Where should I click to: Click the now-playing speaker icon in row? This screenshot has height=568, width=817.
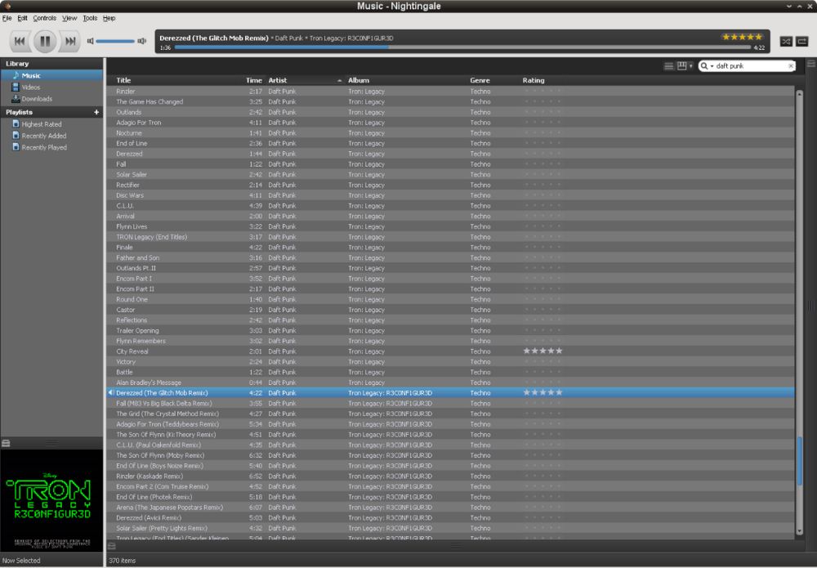click(x=110, y=393)
